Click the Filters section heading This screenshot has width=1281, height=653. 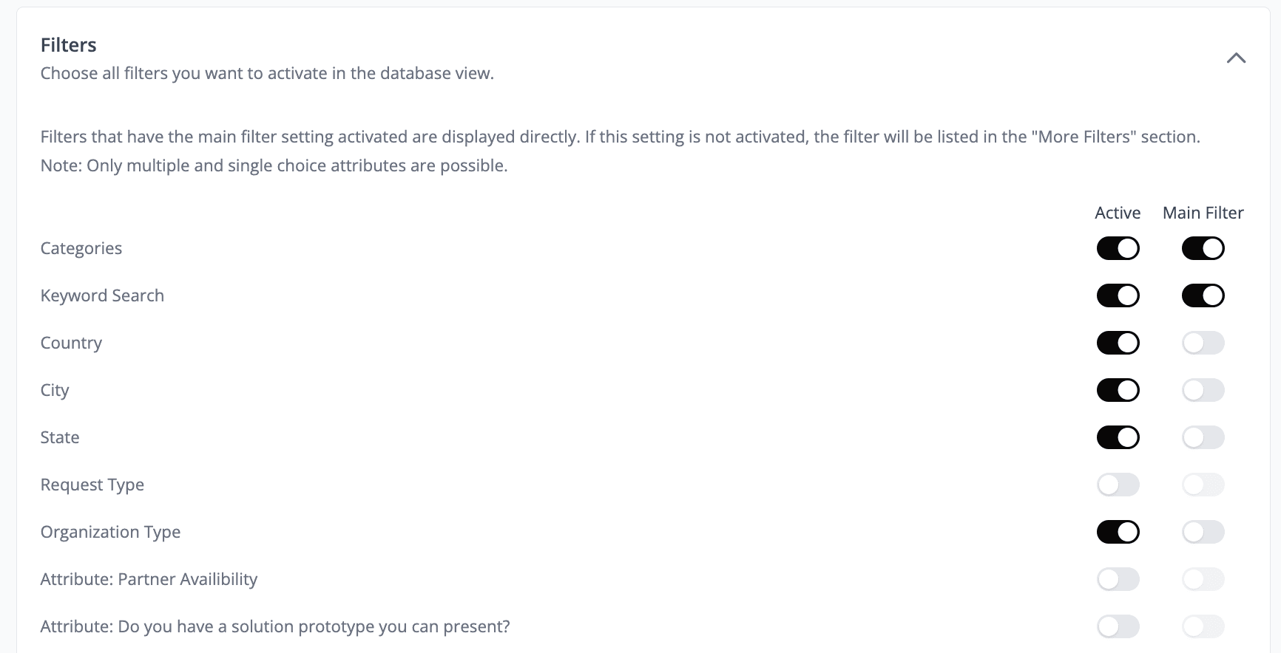click(x=69, y=45)
